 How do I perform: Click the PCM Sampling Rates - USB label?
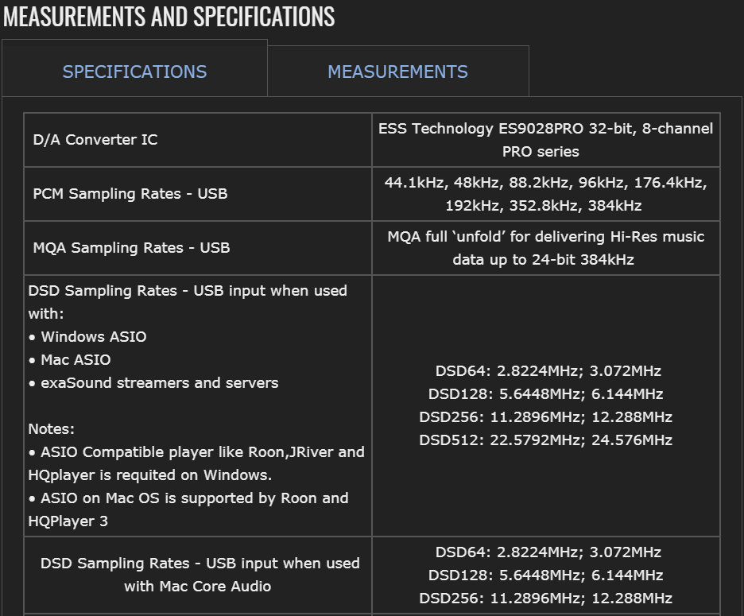click(130, 194)
